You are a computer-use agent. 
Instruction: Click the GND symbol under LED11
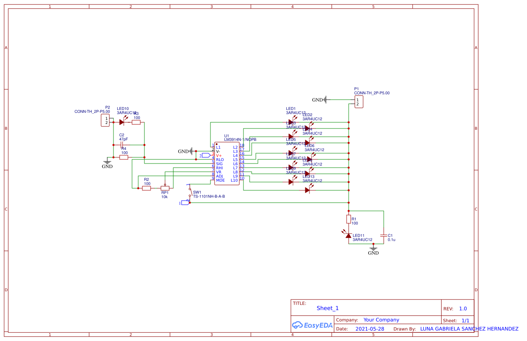(373, 249)
